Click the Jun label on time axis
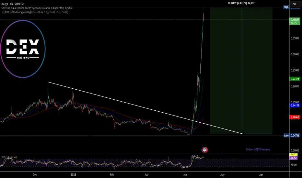302x178 pixels. [x=261, y=175]
